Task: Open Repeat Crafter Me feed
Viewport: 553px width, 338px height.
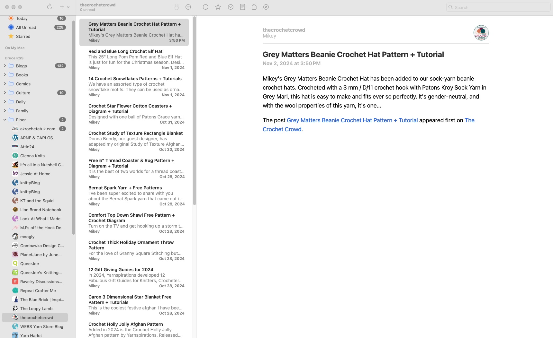Action: point(35,290)
